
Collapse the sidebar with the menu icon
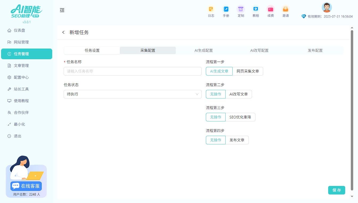tap(62, 10)
